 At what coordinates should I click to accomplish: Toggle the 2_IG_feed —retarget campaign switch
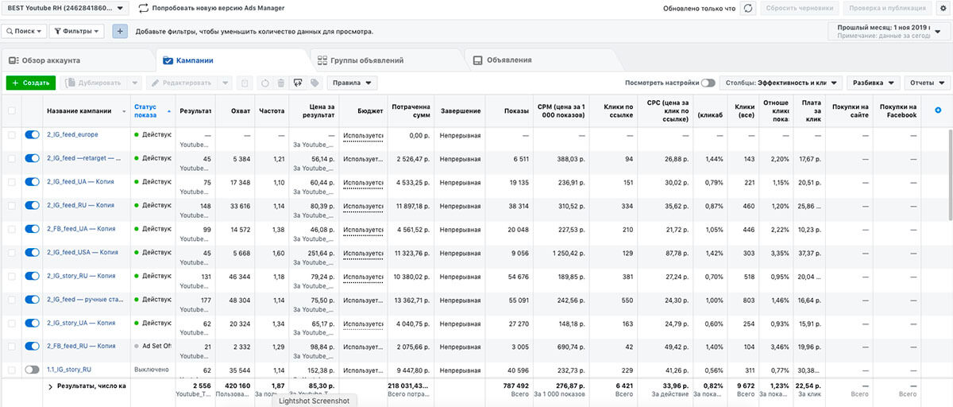pos(32,159)
